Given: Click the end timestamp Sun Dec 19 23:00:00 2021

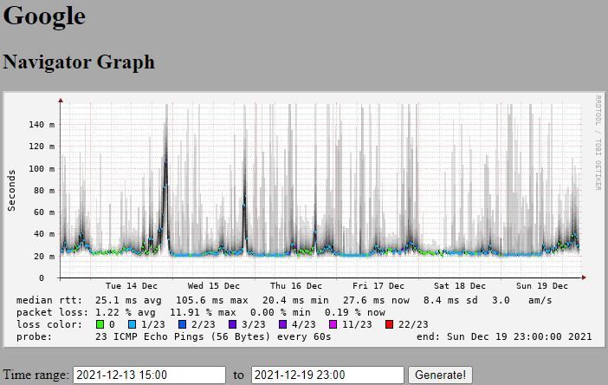Looking at the screenshot, I should pos(519,336).
